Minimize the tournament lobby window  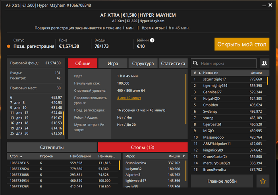click(x=264, y=6)
